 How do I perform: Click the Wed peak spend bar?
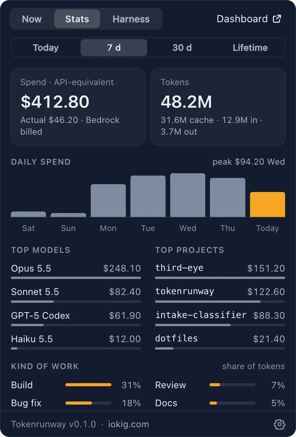coord(188,195)
